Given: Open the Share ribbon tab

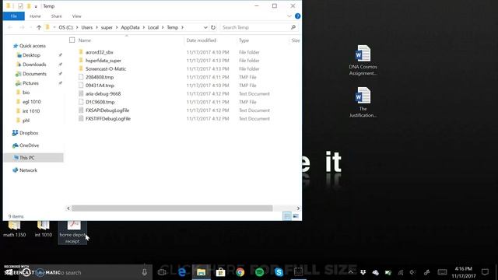Looking at the screenshot, I should tap(56, 16).
